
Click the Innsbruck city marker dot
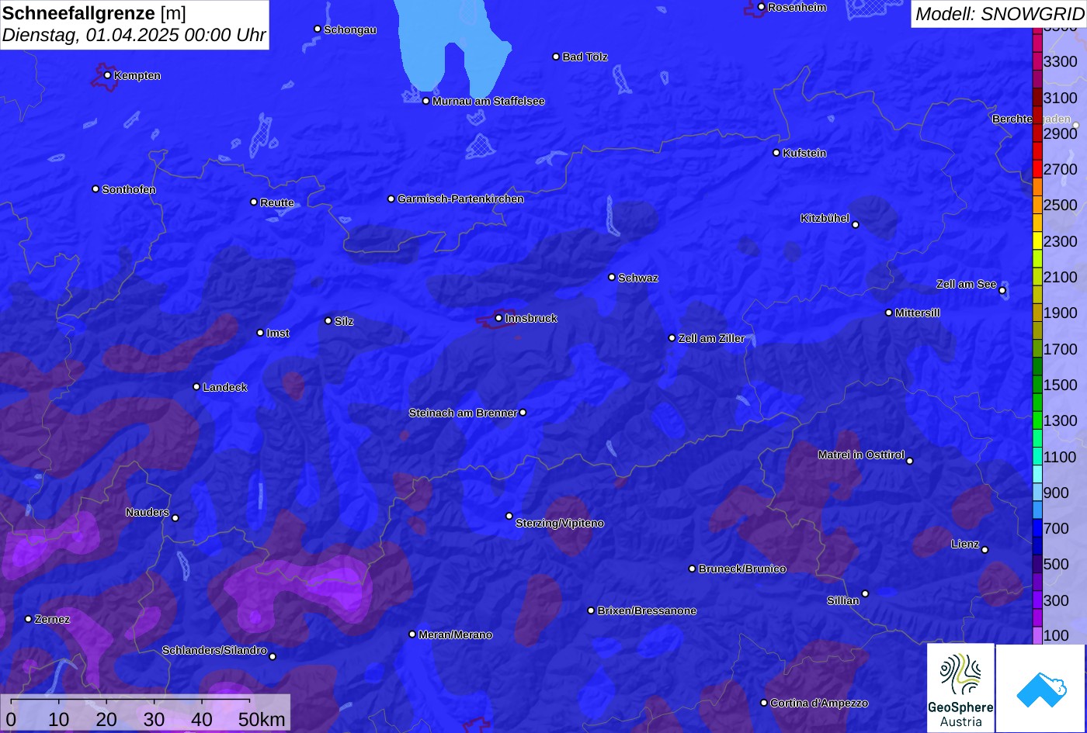point(498,318)
